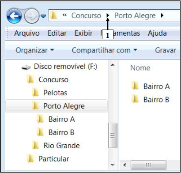The height and width of the screenshot is (173, 181).
Task: Select the Particular folder in tree
Action: point(54,159)
